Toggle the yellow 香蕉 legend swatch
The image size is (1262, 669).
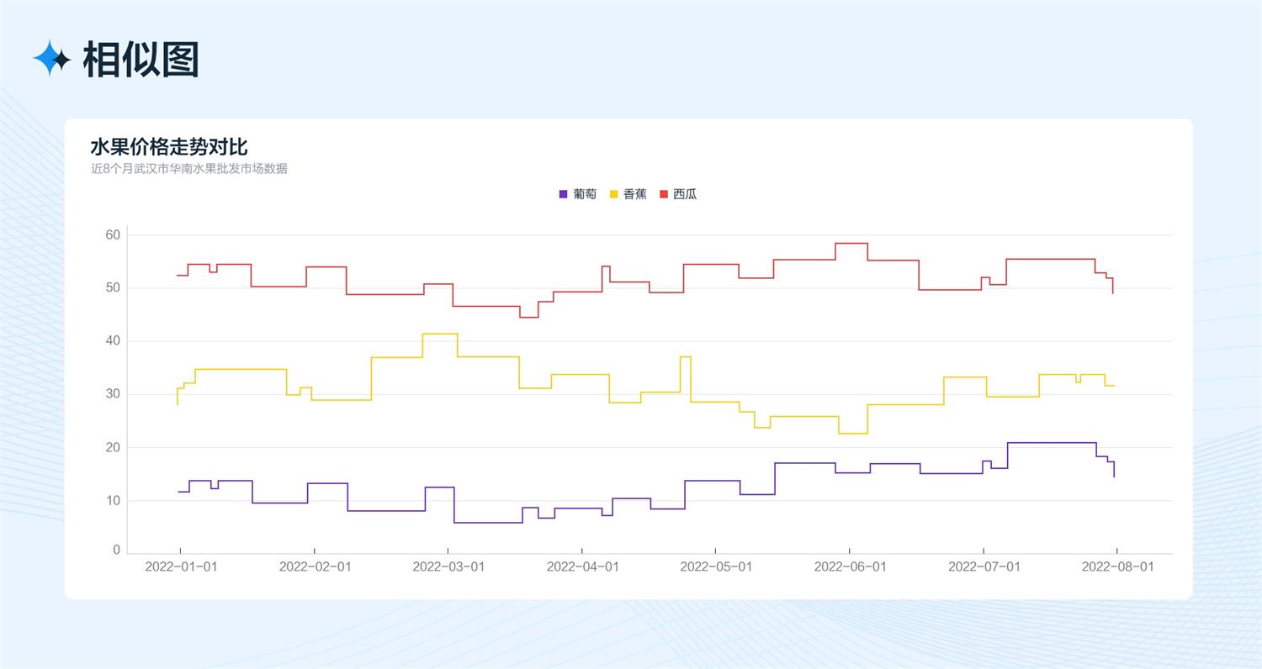pos(613,194)
